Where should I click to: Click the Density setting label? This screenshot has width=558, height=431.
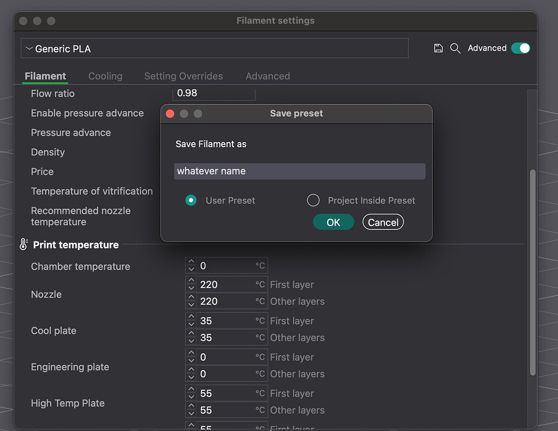coord(48,152)
